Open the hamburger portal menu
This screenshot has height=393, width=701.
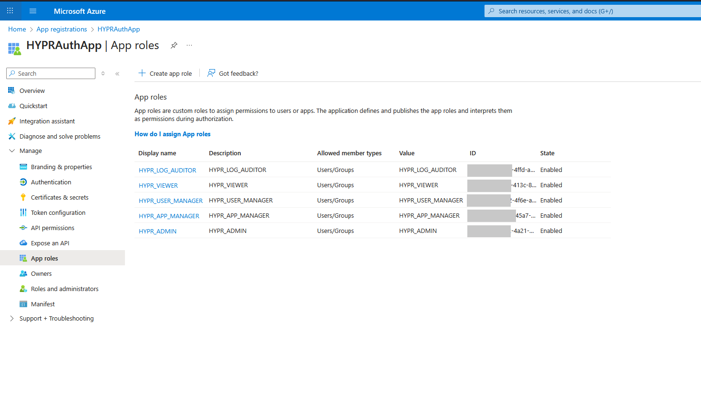point(33,11)
